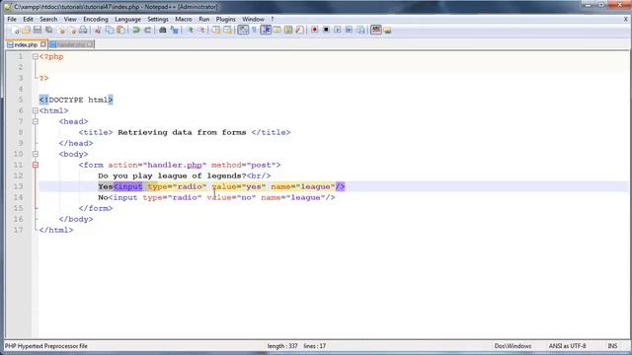The height and width of the screenshot is (355, 632).
Task: Undo the last edit with green arrow
Action: coord(136,31)
